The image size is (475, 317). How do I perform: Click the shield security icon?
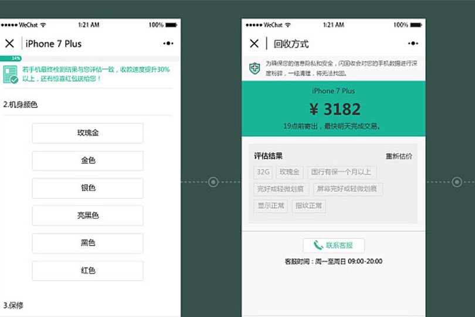click(255, 68)
